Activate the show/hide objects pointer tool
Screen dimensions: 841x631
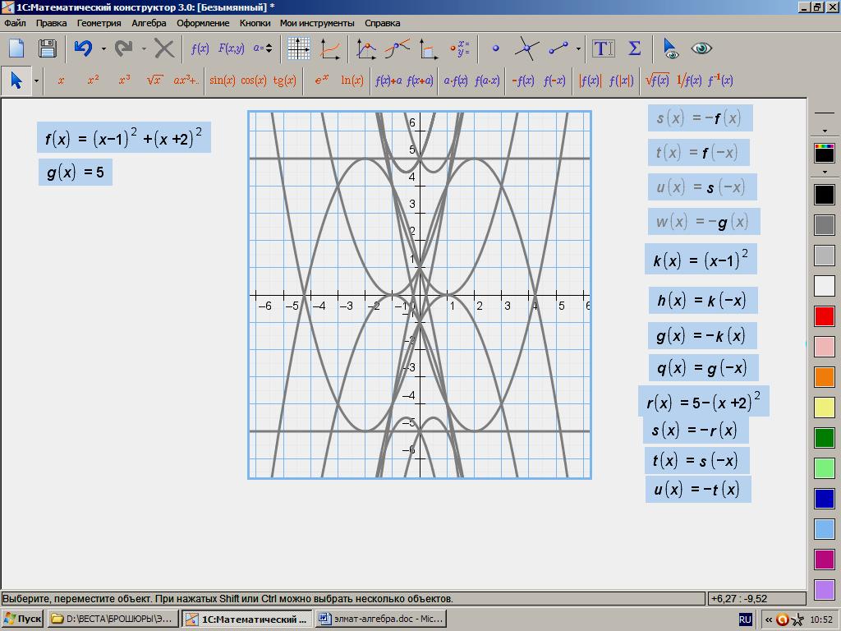670,48
